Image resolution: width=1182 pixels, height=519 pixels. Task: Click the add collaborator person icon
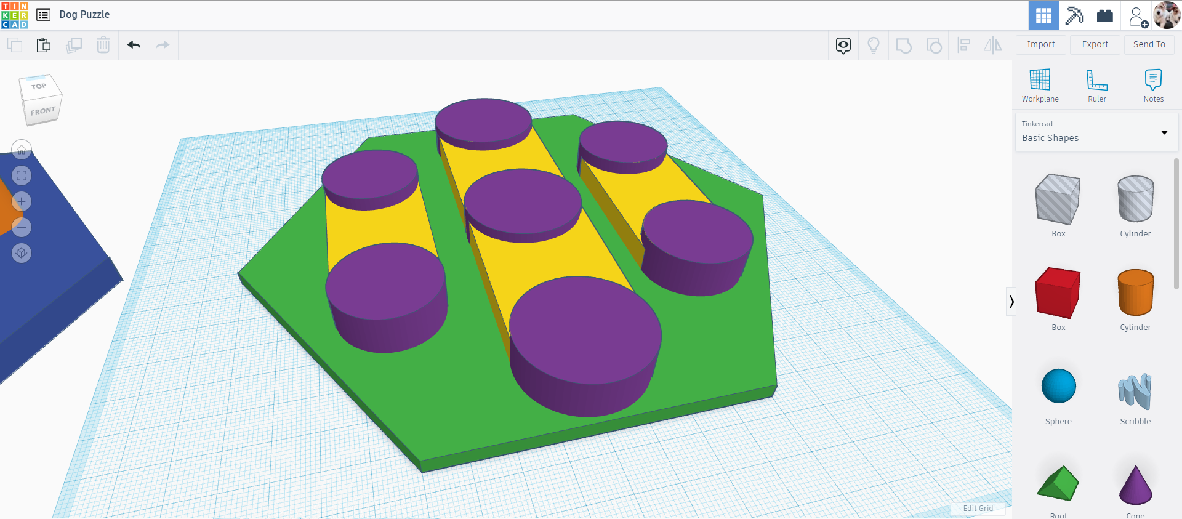(x=1138, y=16)
